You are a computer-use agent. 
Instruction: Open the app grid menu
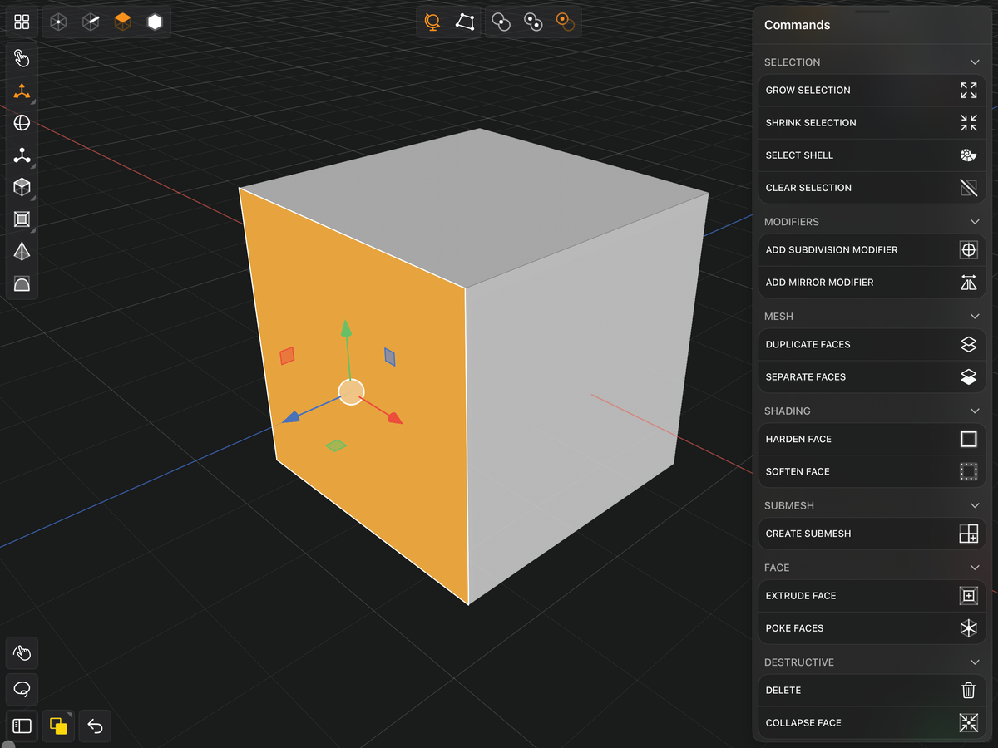coord(22,22)
